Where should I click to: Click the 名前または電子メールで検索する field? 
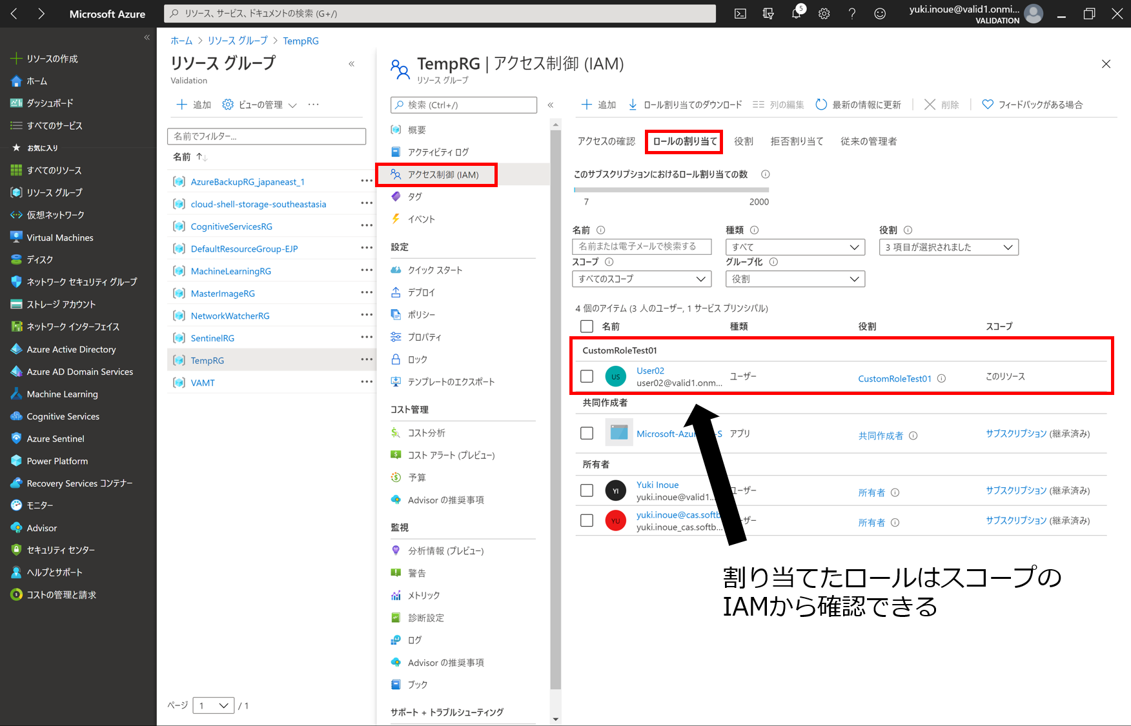point(642,247)
